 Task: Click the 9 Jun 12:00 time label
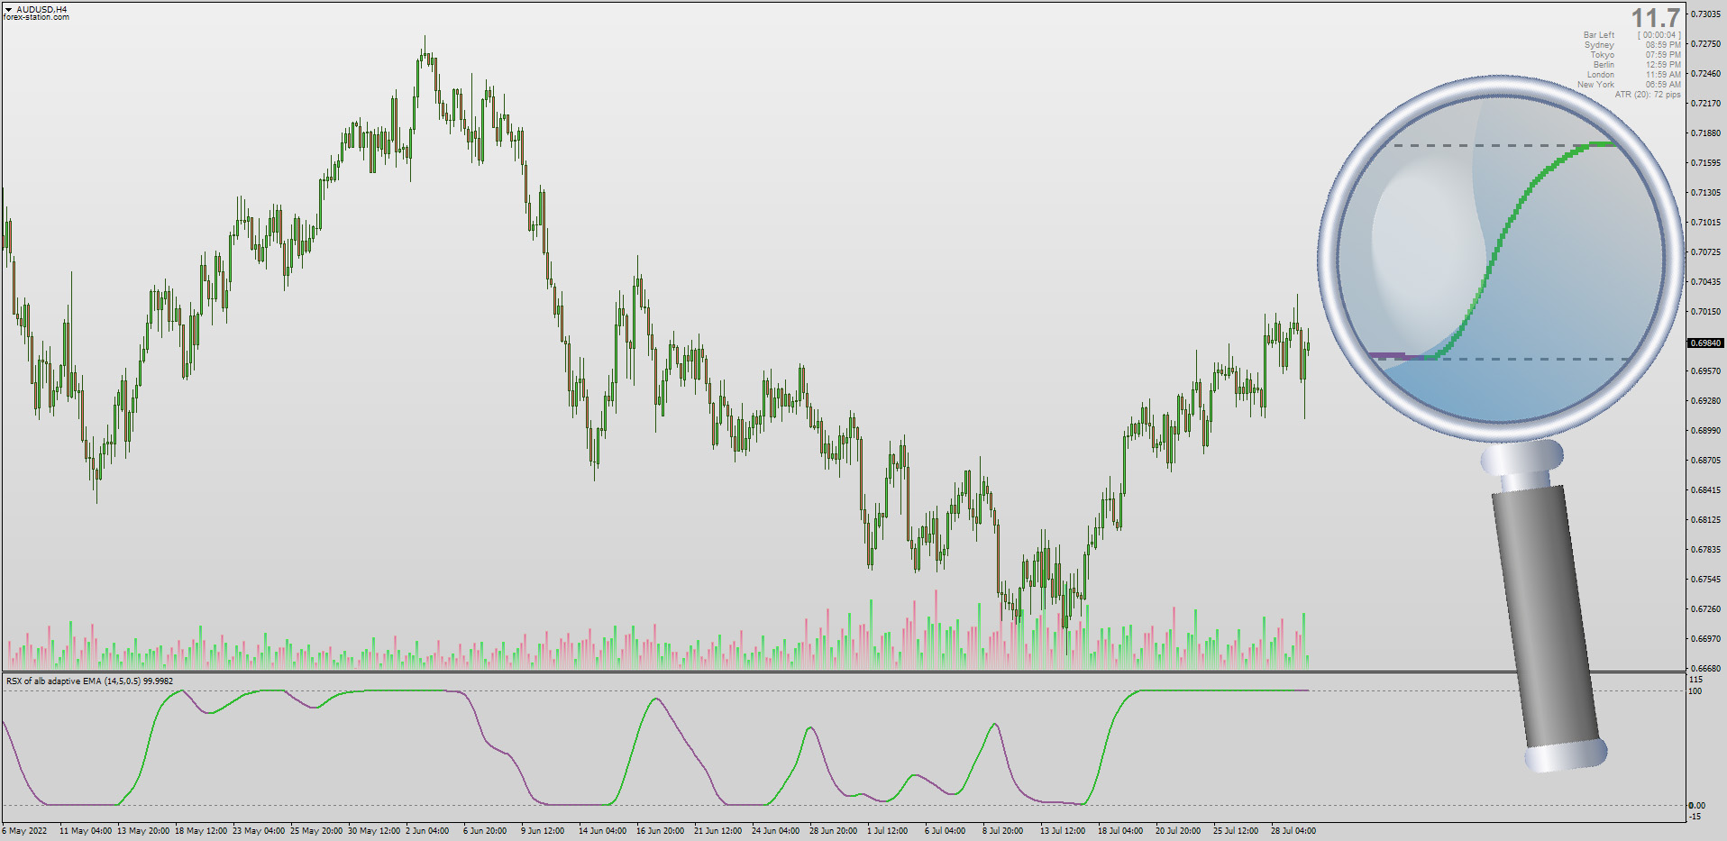(543, 831)
